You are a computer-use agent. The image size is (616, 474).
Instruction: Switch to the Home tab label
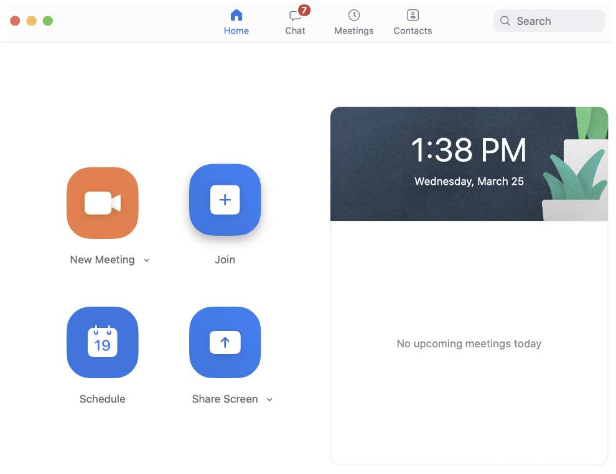[236, 30]
